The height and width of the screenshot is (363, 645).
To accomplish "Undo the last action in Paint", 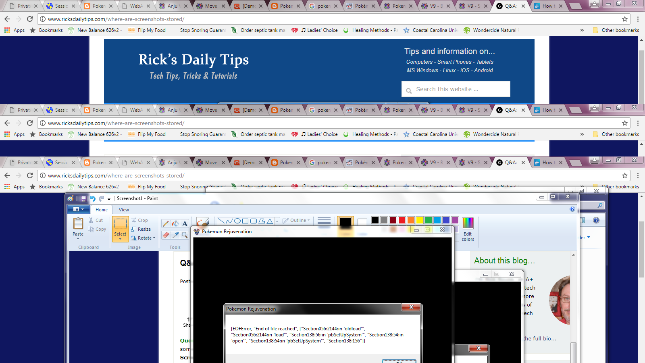I will pyautogui.click(x=93, y=198).
